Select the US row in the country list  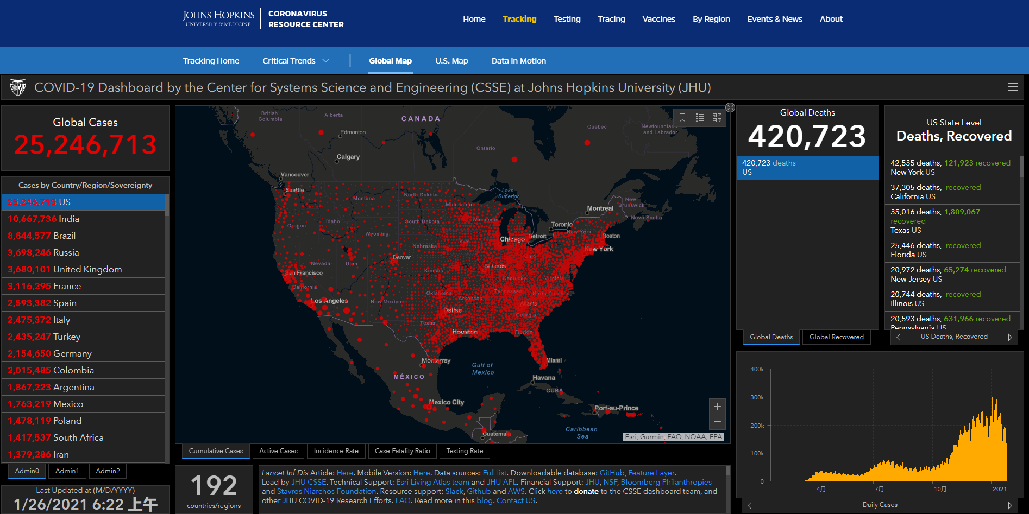[x=84, y=202]
